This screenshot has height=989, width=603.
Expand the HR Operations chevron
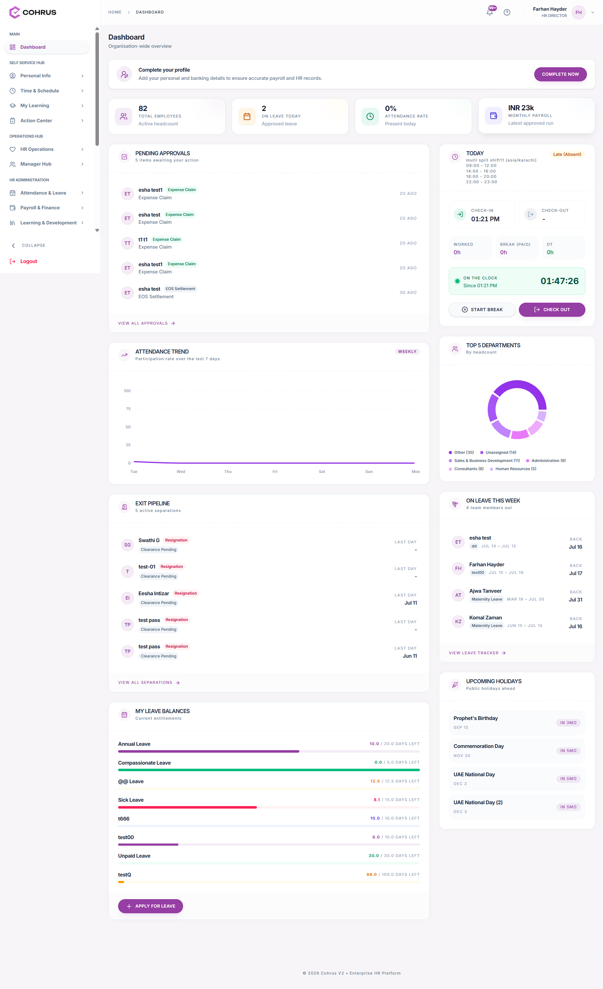click(82, 149)
